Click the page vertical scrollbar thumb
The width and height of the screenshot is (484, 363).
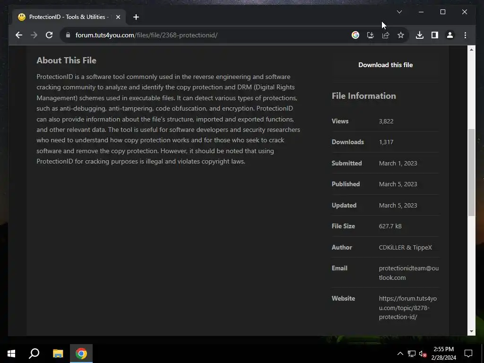click(471, 172)
